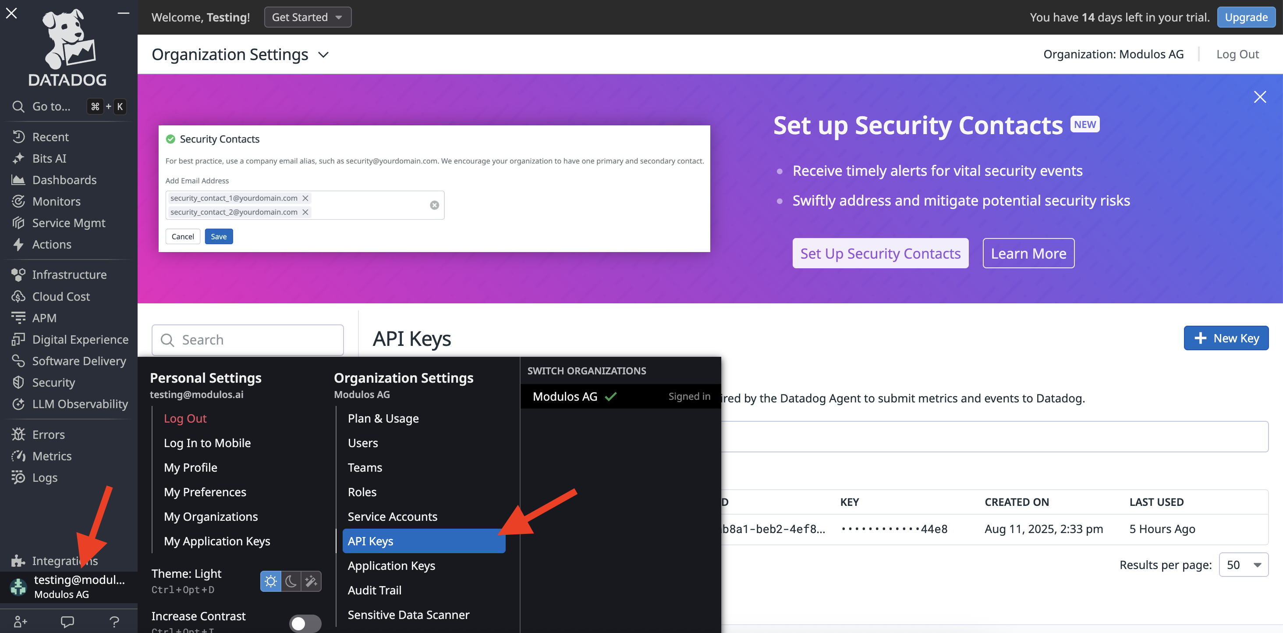Open Dashboards chart icon
Screen dimensions: 1283x633
(x=18, y=179)
